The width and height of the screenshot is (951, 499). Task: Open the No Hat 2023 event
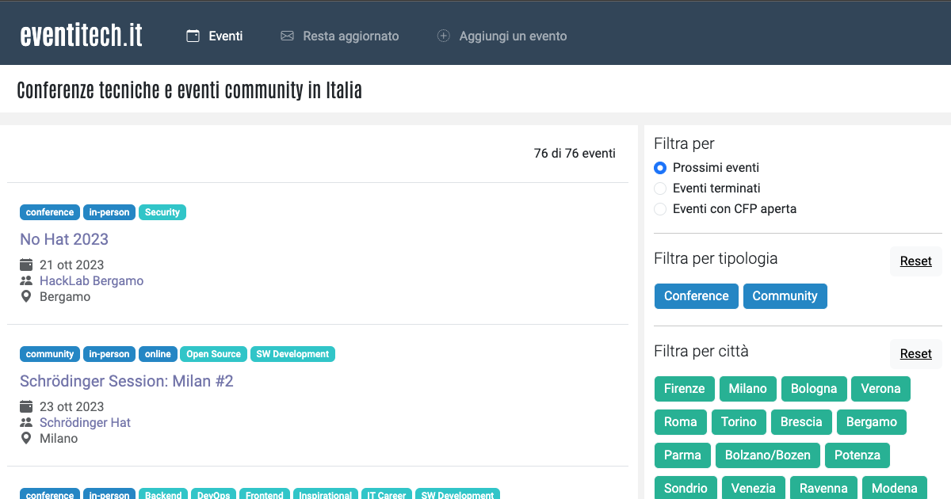[x=64, y=239]
